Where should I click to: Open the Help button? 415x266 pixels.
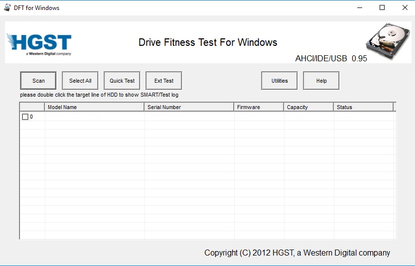[x=321, y=81]
